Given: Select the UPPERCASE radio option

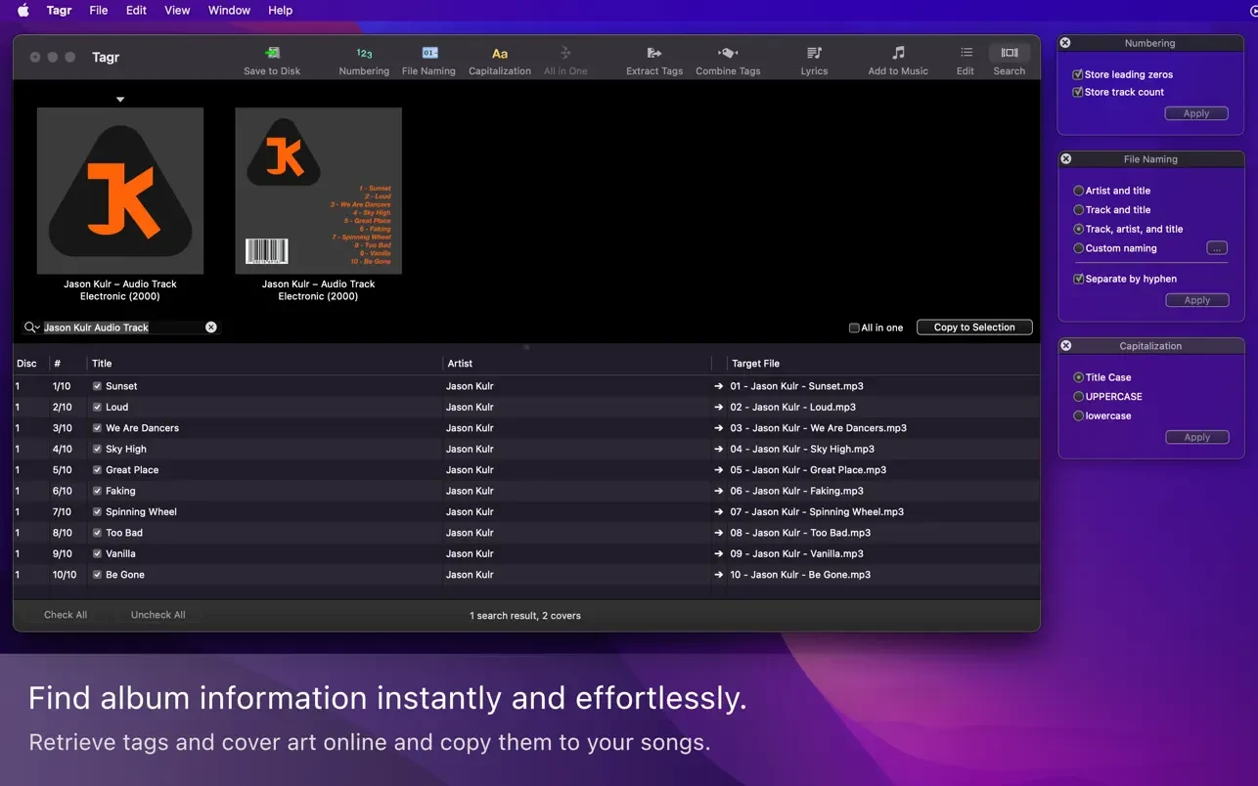Looking at the screenshot, I should tap(1079, 397).
